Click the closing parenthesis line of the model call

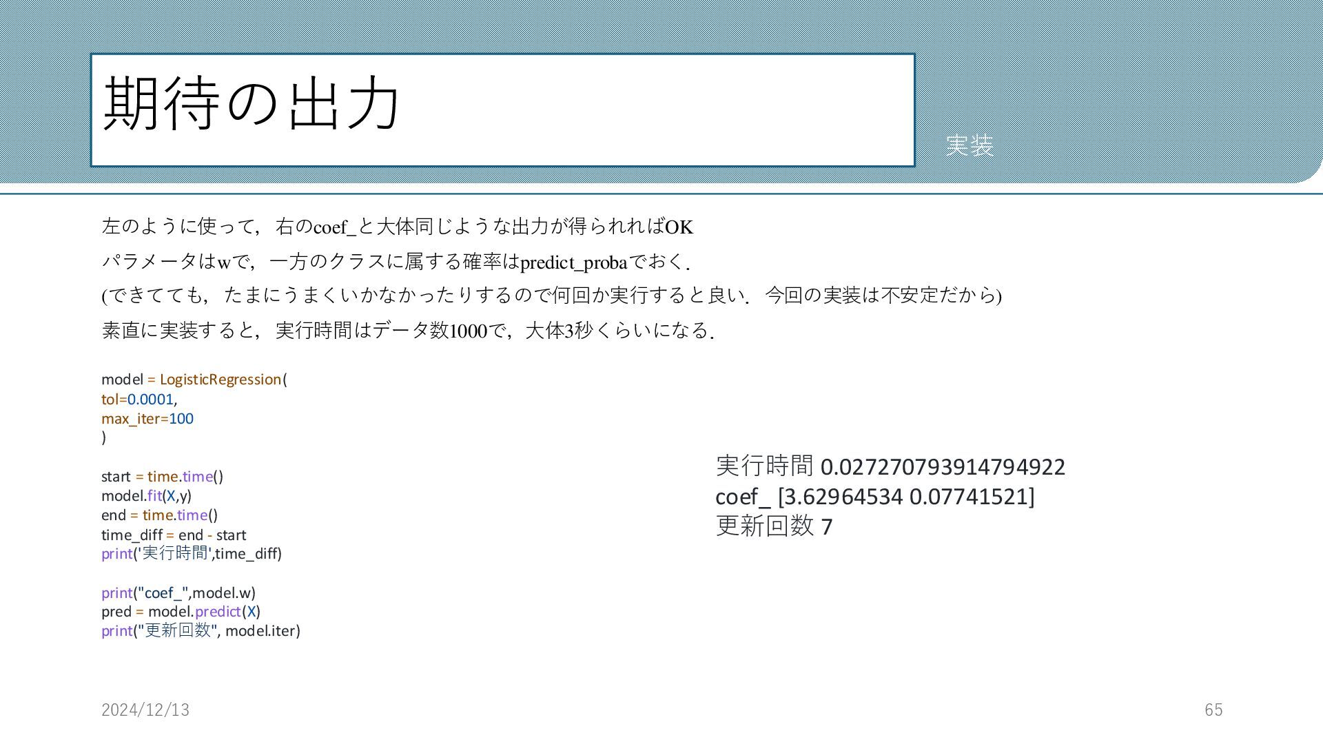(x=104, y=437)
